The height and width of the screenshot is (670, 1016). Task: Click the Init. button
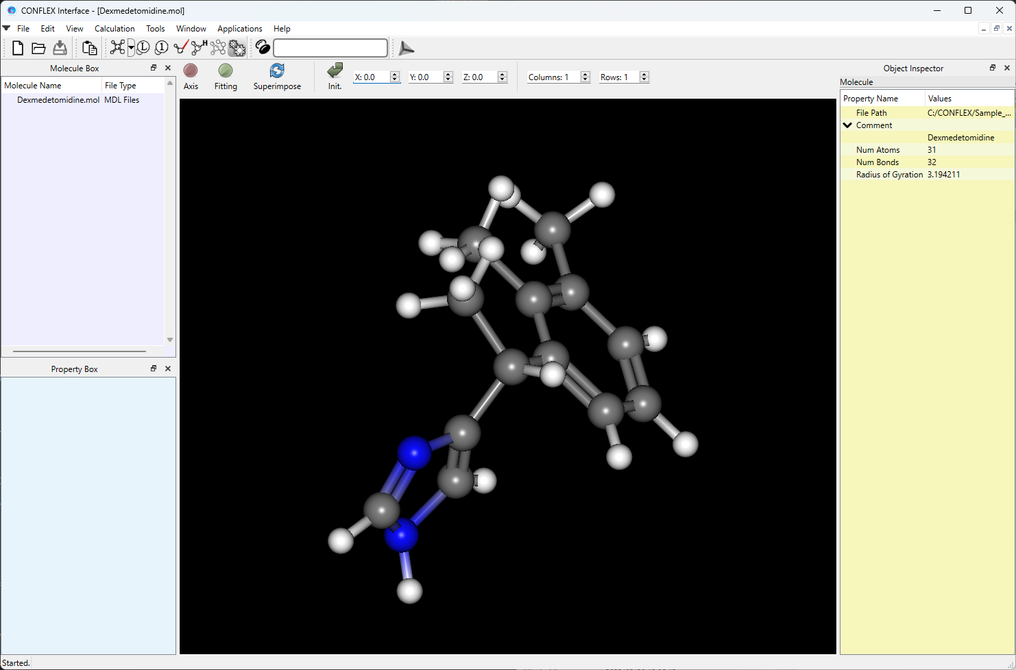pyautogui.click(x=335, y=76)
